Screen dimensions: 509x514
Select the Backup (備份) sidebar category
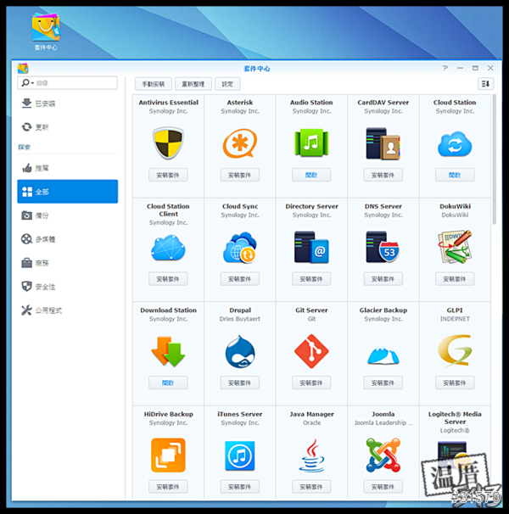click(x=68, y=215)
